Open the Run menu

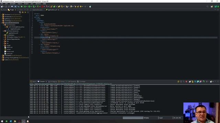coord(32,4)
